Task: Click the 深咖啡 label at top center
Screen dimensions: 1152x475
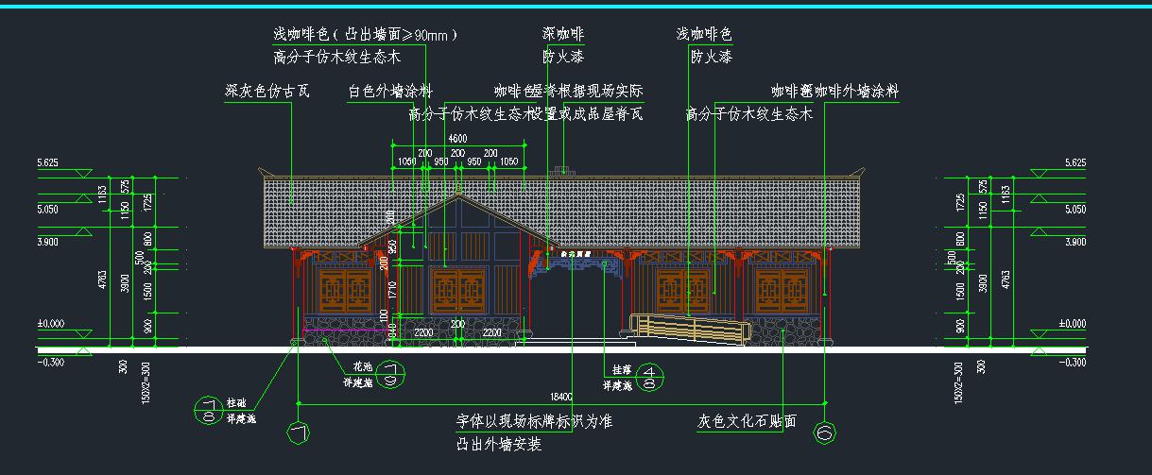Action: pos(563,34)
